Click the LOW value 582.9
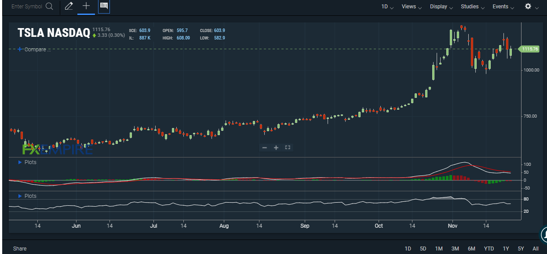This screenshot has width=547, height=254. click(219, 38)
